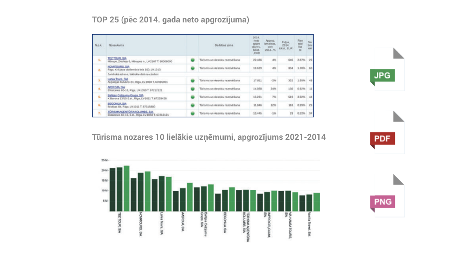Click green status dot in NOVATOURS row
This screenshot has width=471, height=265.
tap(192, 68)
